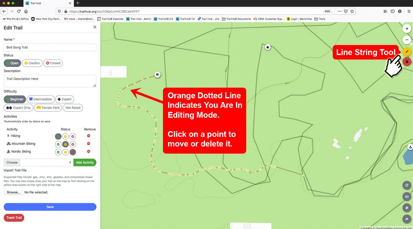Viewport: 413px width, 229px height.
Task: Reload the browser page
Action: pos(19,11)
